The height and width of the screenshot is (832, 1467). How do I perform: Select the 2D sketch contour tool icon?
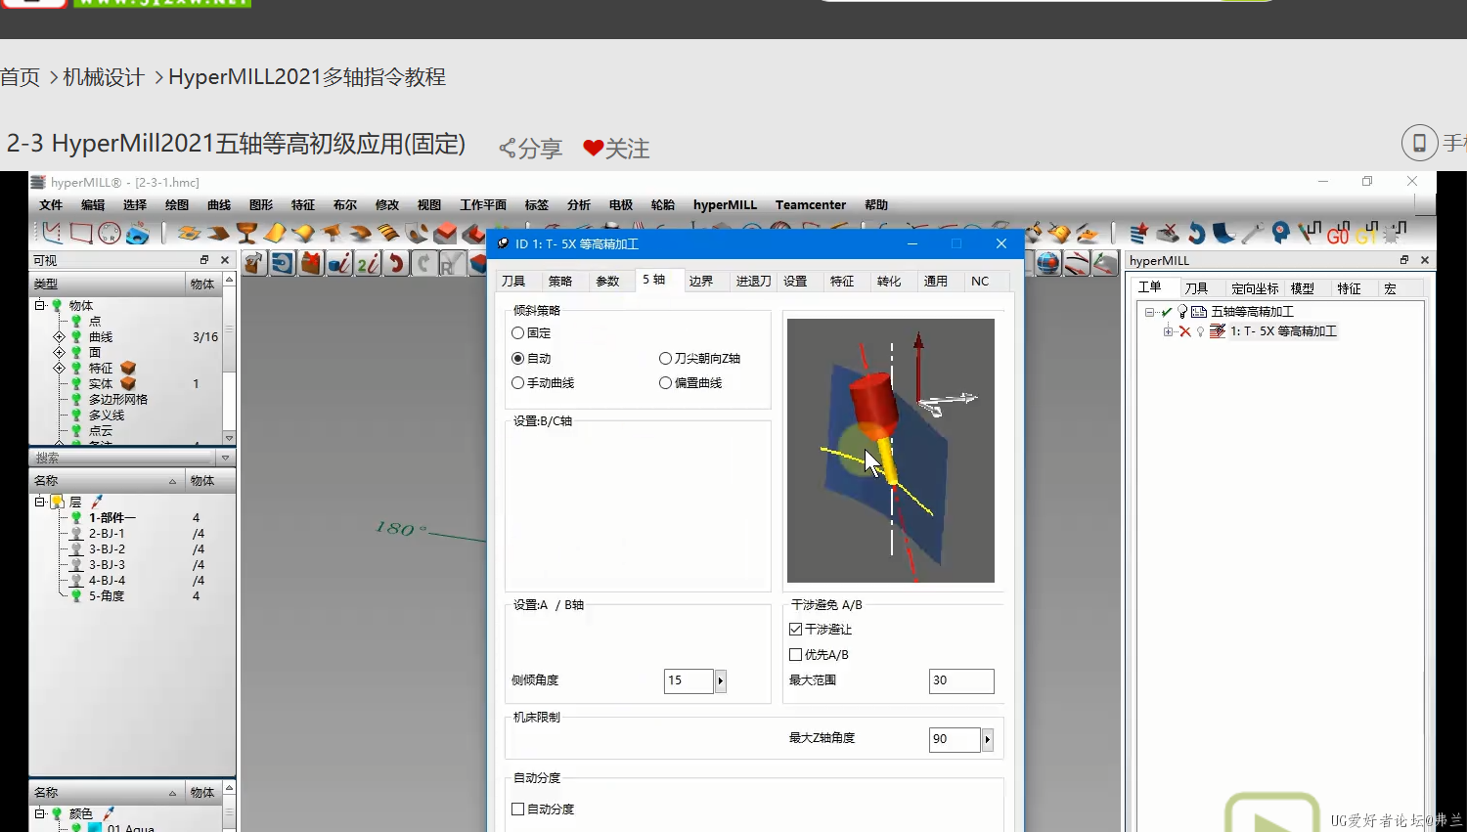pyautogui.click(x=51, y=233)
